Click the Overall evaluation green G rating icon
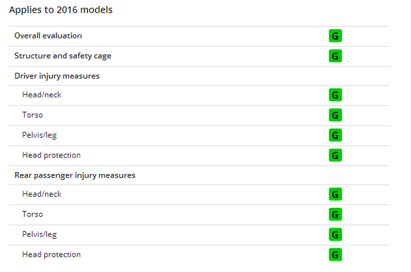This screenshot has width=411, height=272. click(x=335, y=36)
